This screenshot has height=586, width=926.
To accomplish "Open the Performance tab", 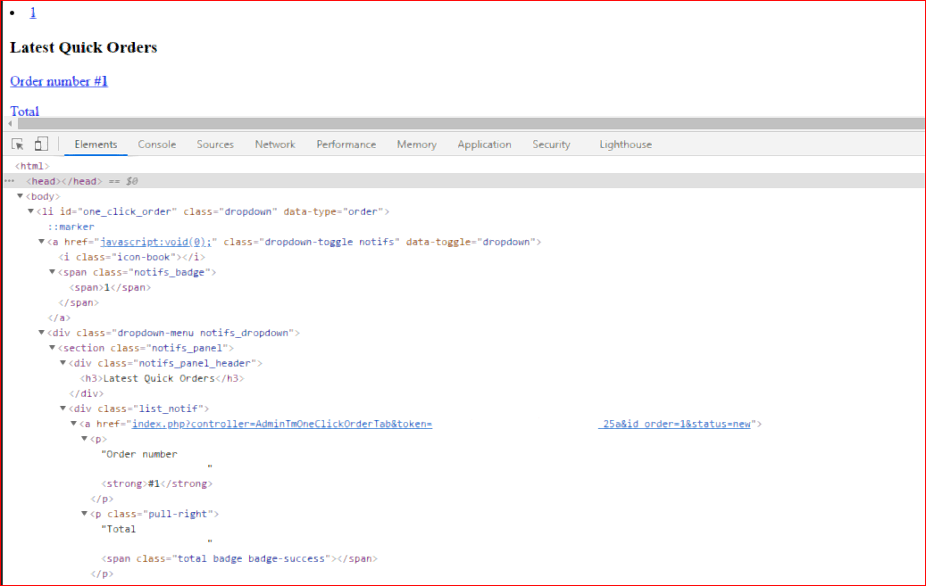I will [346, 144].
